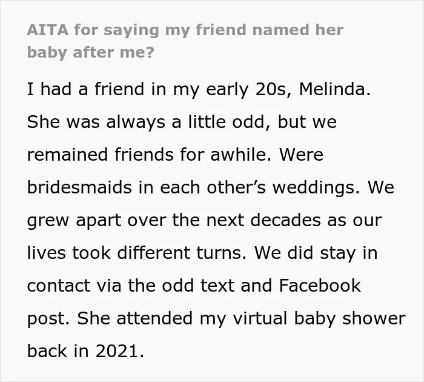This screenshot has width=424, height=382.
Task: Click the text "early 20s"
Action: pyautogui.click(x=246, y=90)
